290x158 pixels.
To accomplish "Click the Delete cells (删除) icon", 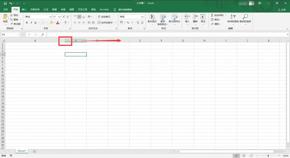I will coord(195,17).
